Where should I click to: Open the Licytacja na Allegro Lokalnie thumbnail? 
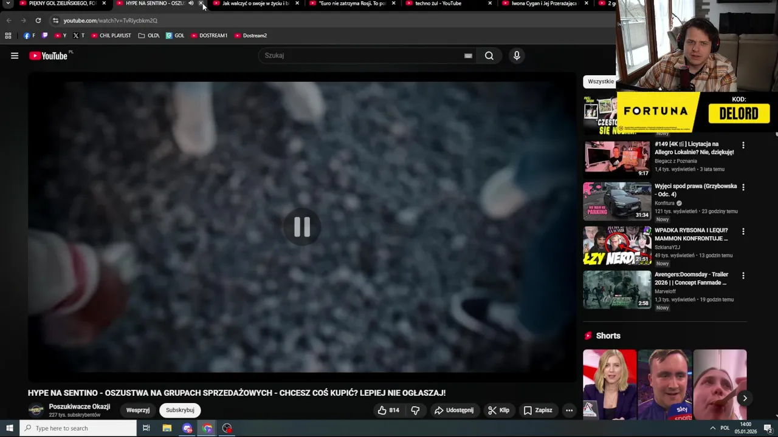[x=617, y=158]
